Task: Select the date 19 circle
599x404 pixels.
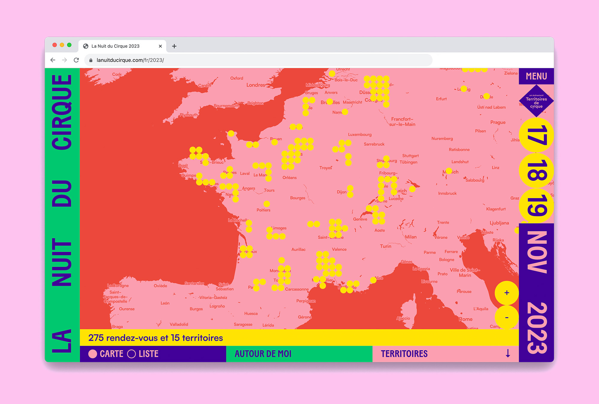Action: (536, 206)
